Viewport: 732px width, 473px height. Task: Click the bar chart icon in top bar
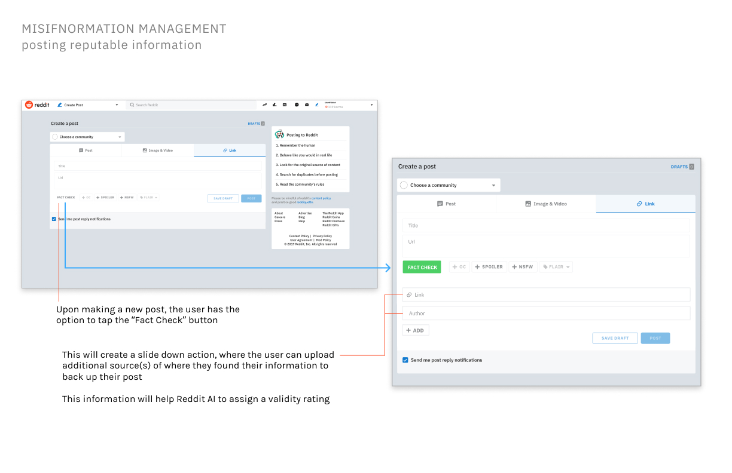click(274, 105)
